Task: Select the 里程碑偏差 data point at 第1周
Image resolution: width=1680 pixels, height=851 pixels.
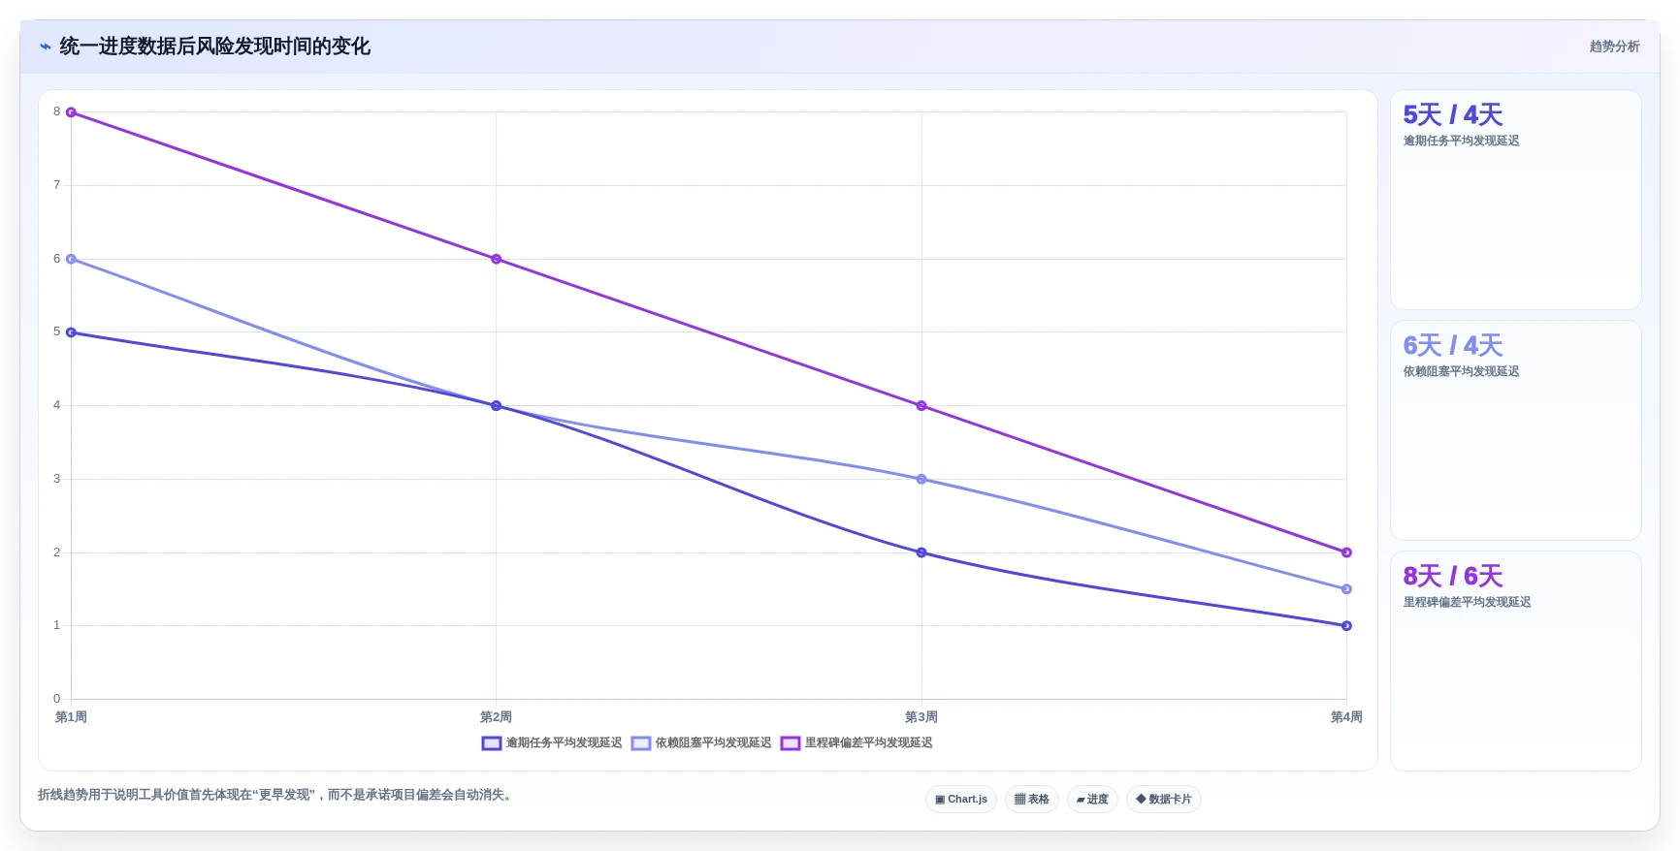Action: 71,112
